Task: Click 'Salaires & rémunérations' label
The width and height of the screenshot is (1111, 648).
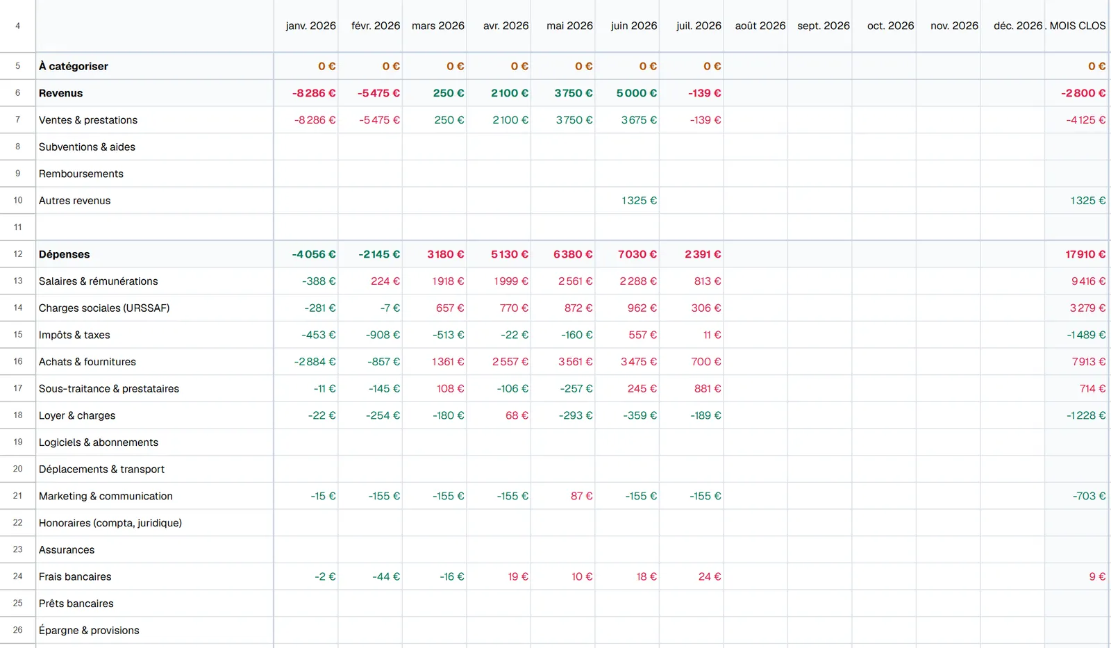Action: pyautogui.click(x=98, y=281)
